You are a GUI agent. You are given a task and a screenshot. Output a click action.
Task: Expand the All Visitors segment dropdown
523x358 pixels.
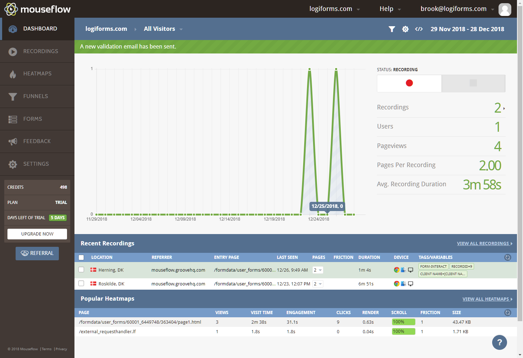(x=163, y=29)
